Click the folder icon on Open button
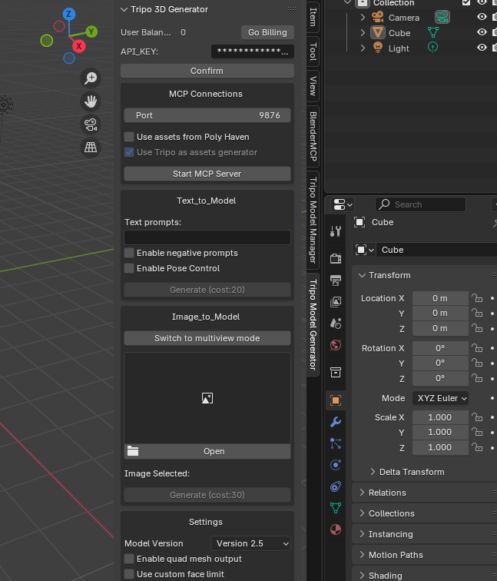The width and height of the screenshot is (497, 581). pos(133,451)
